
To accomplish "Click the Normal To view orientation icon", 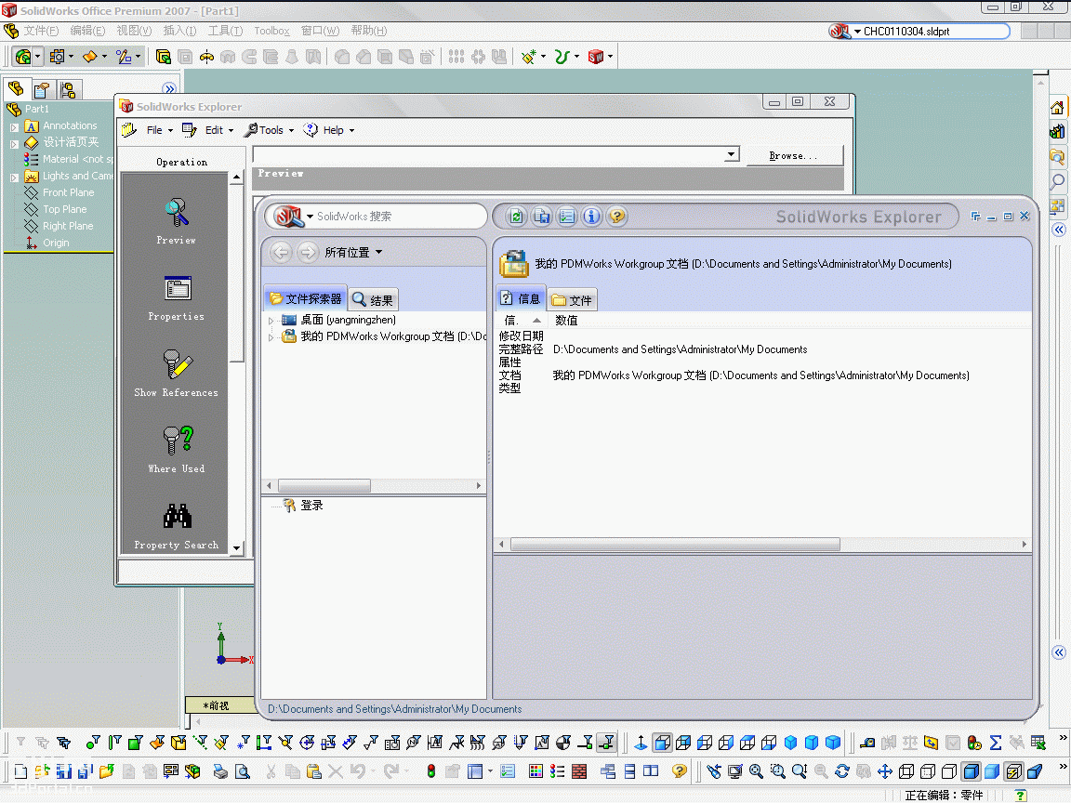I will [x=641, y=743].
